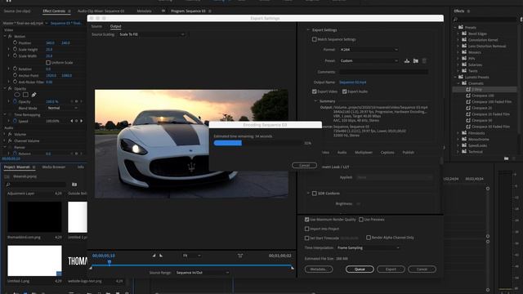This screenshot has height=294, width=523.
Task: Click encoding progress bar
Action: pyautogui.click(x=257, y=143)
